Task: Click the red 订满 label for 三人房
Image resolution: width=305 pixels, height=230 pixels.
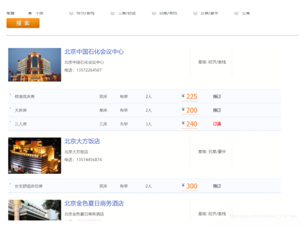Action: [x=217, y=124]
